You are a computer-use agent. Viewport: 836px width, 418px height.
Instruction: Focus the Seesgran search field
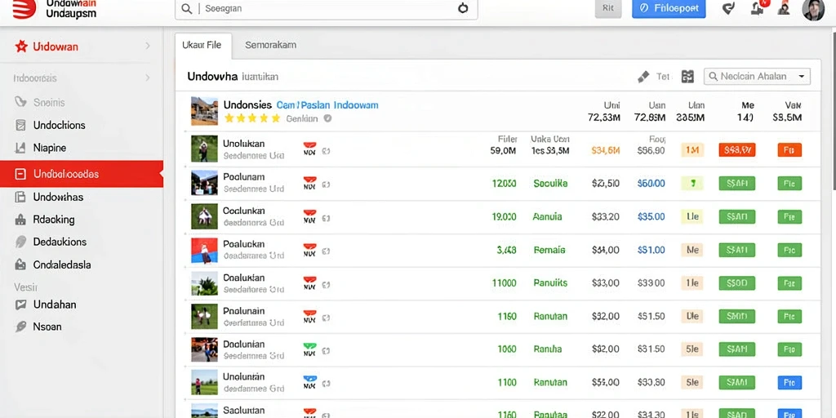pos(327,8)
